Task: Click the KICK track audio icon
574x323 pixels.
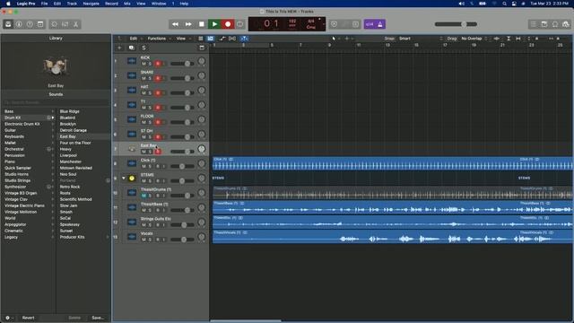Action: pos(132,61)
